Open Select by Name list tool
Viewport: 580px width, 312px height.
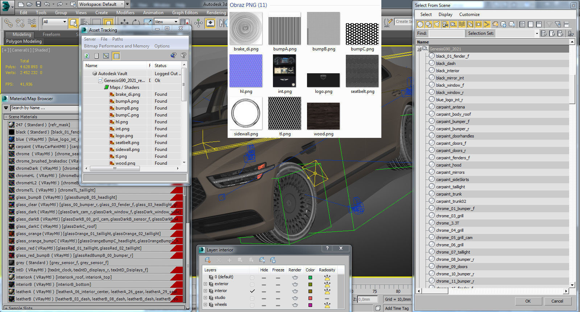[x=84, y=22]
